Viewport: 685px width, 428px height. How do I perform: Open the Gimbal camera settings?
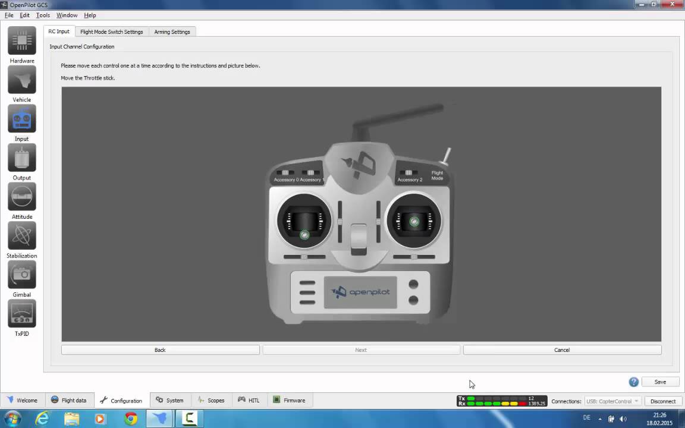point(22,274)
